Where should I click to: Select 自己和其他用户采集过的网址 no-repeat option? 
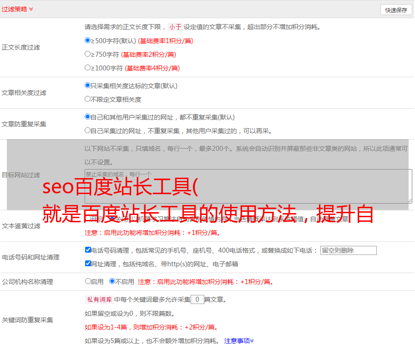[x=88, y=117]
